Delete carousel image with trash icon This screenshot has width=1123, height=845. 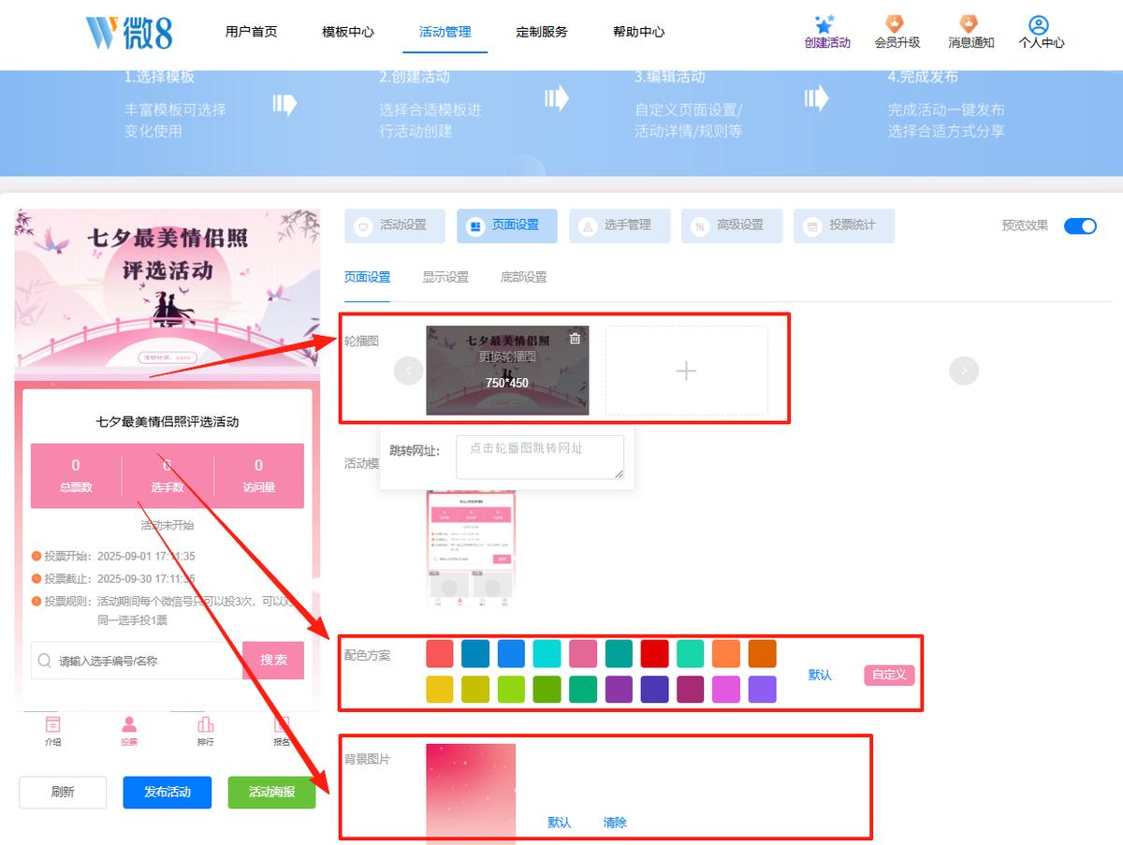pyautogui.click(x=575, y=339)
